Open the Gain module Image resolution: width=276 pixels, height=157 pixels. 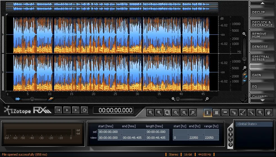point(262,75)
